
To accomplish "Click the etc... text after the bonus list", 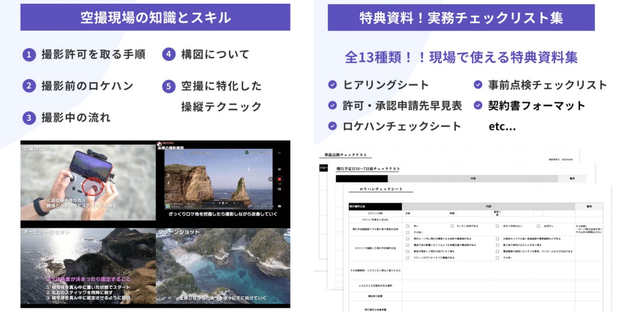I will pos(502,126).
